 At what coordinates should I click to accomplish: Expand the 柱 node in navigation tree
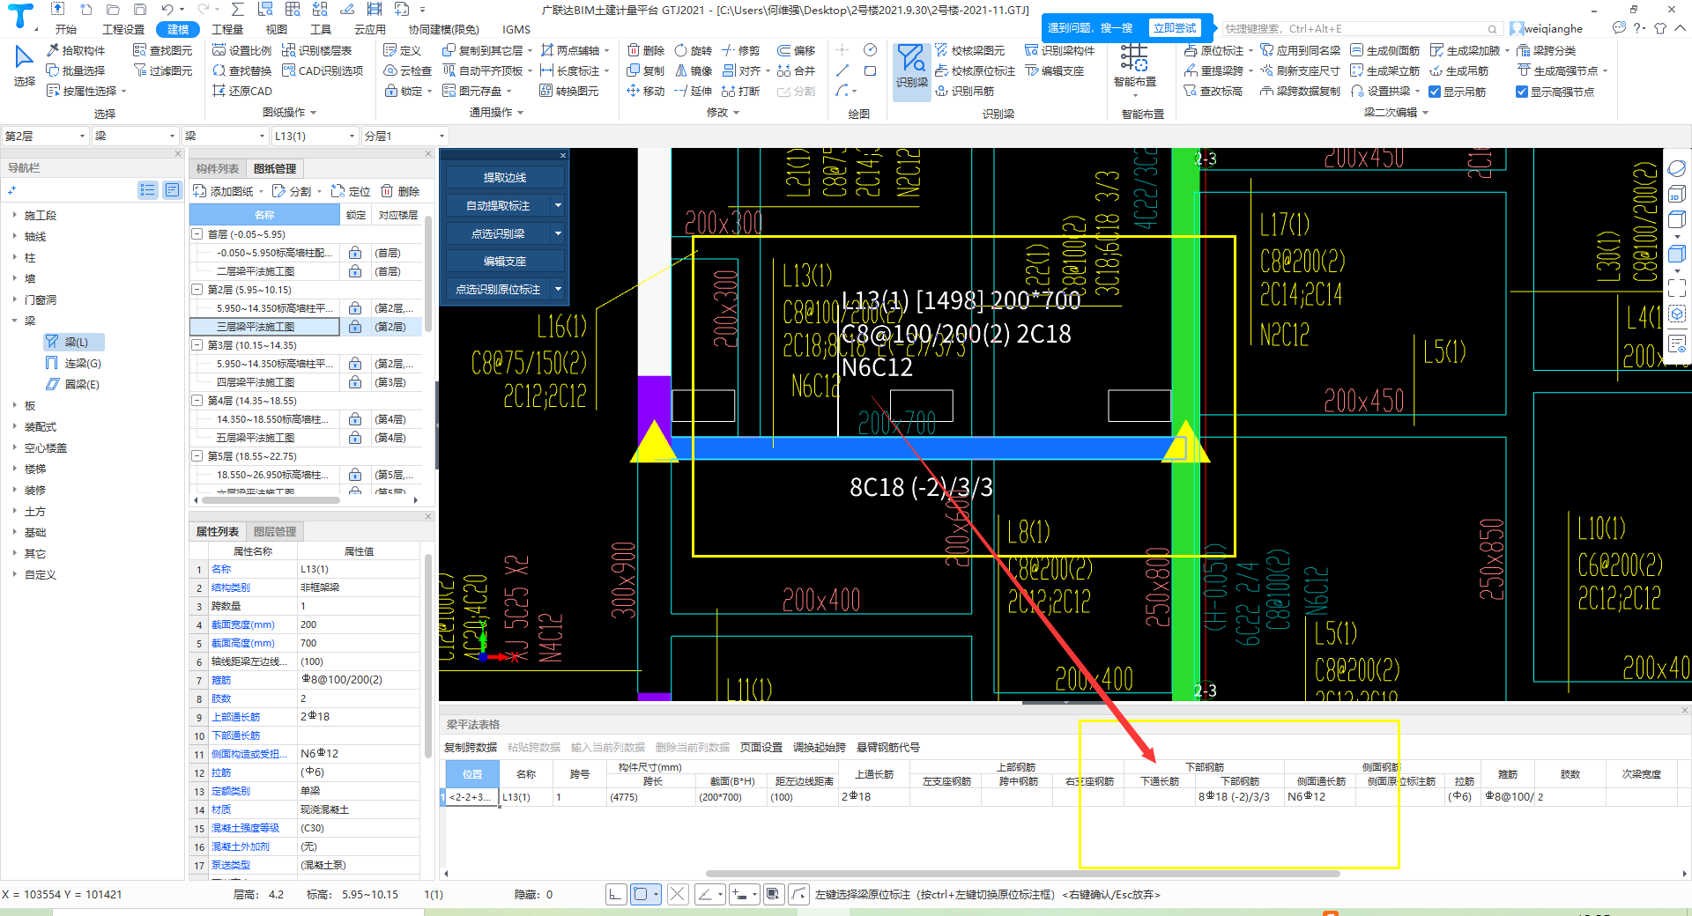coord(15,258)
